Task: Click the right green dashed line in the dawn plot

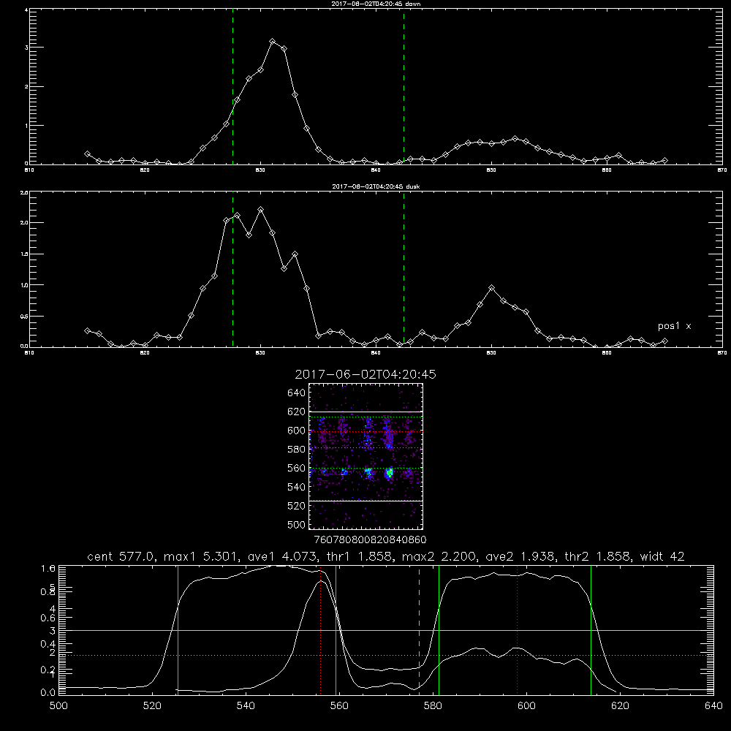Action: [404, 86]
